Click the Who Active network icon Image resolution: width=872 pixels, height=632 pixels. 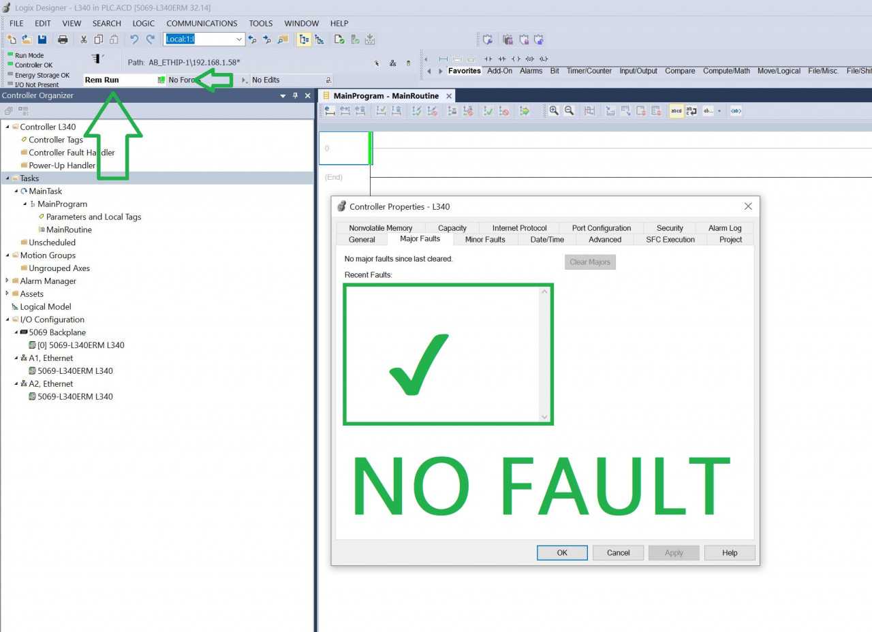(x=393, y=63)
